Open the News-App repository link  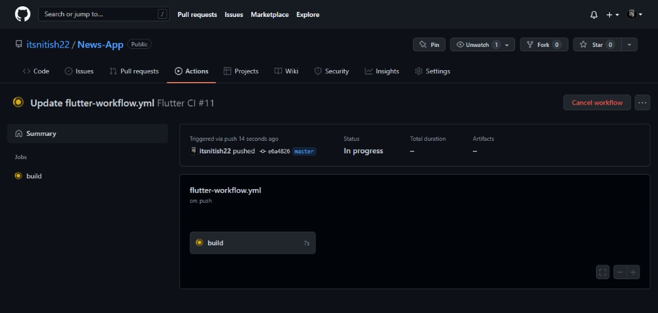tap(100, 44)
